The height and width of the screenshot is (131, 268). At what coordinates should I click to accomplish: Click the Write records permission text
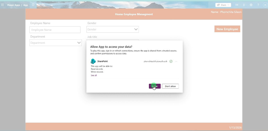[97, 72]
